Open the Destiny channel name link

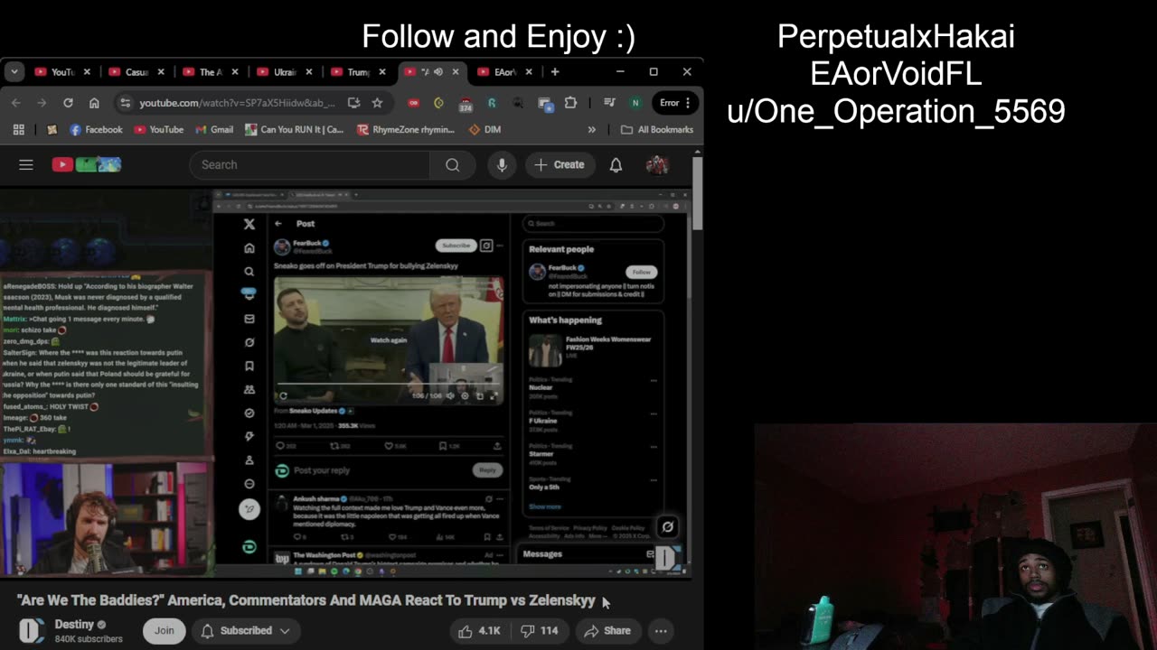click(74, 624)
